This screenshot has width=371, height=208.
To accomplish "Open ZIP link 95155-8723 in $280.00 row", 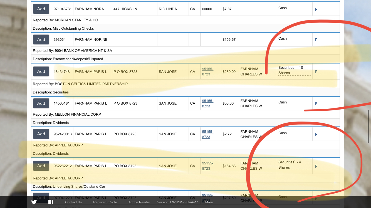I will (208, 72).
